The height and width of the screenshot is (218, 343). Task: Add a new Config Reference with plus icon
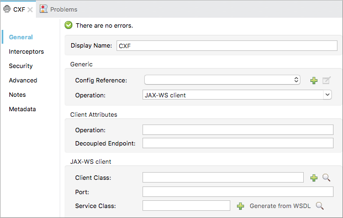coord(314,80)
